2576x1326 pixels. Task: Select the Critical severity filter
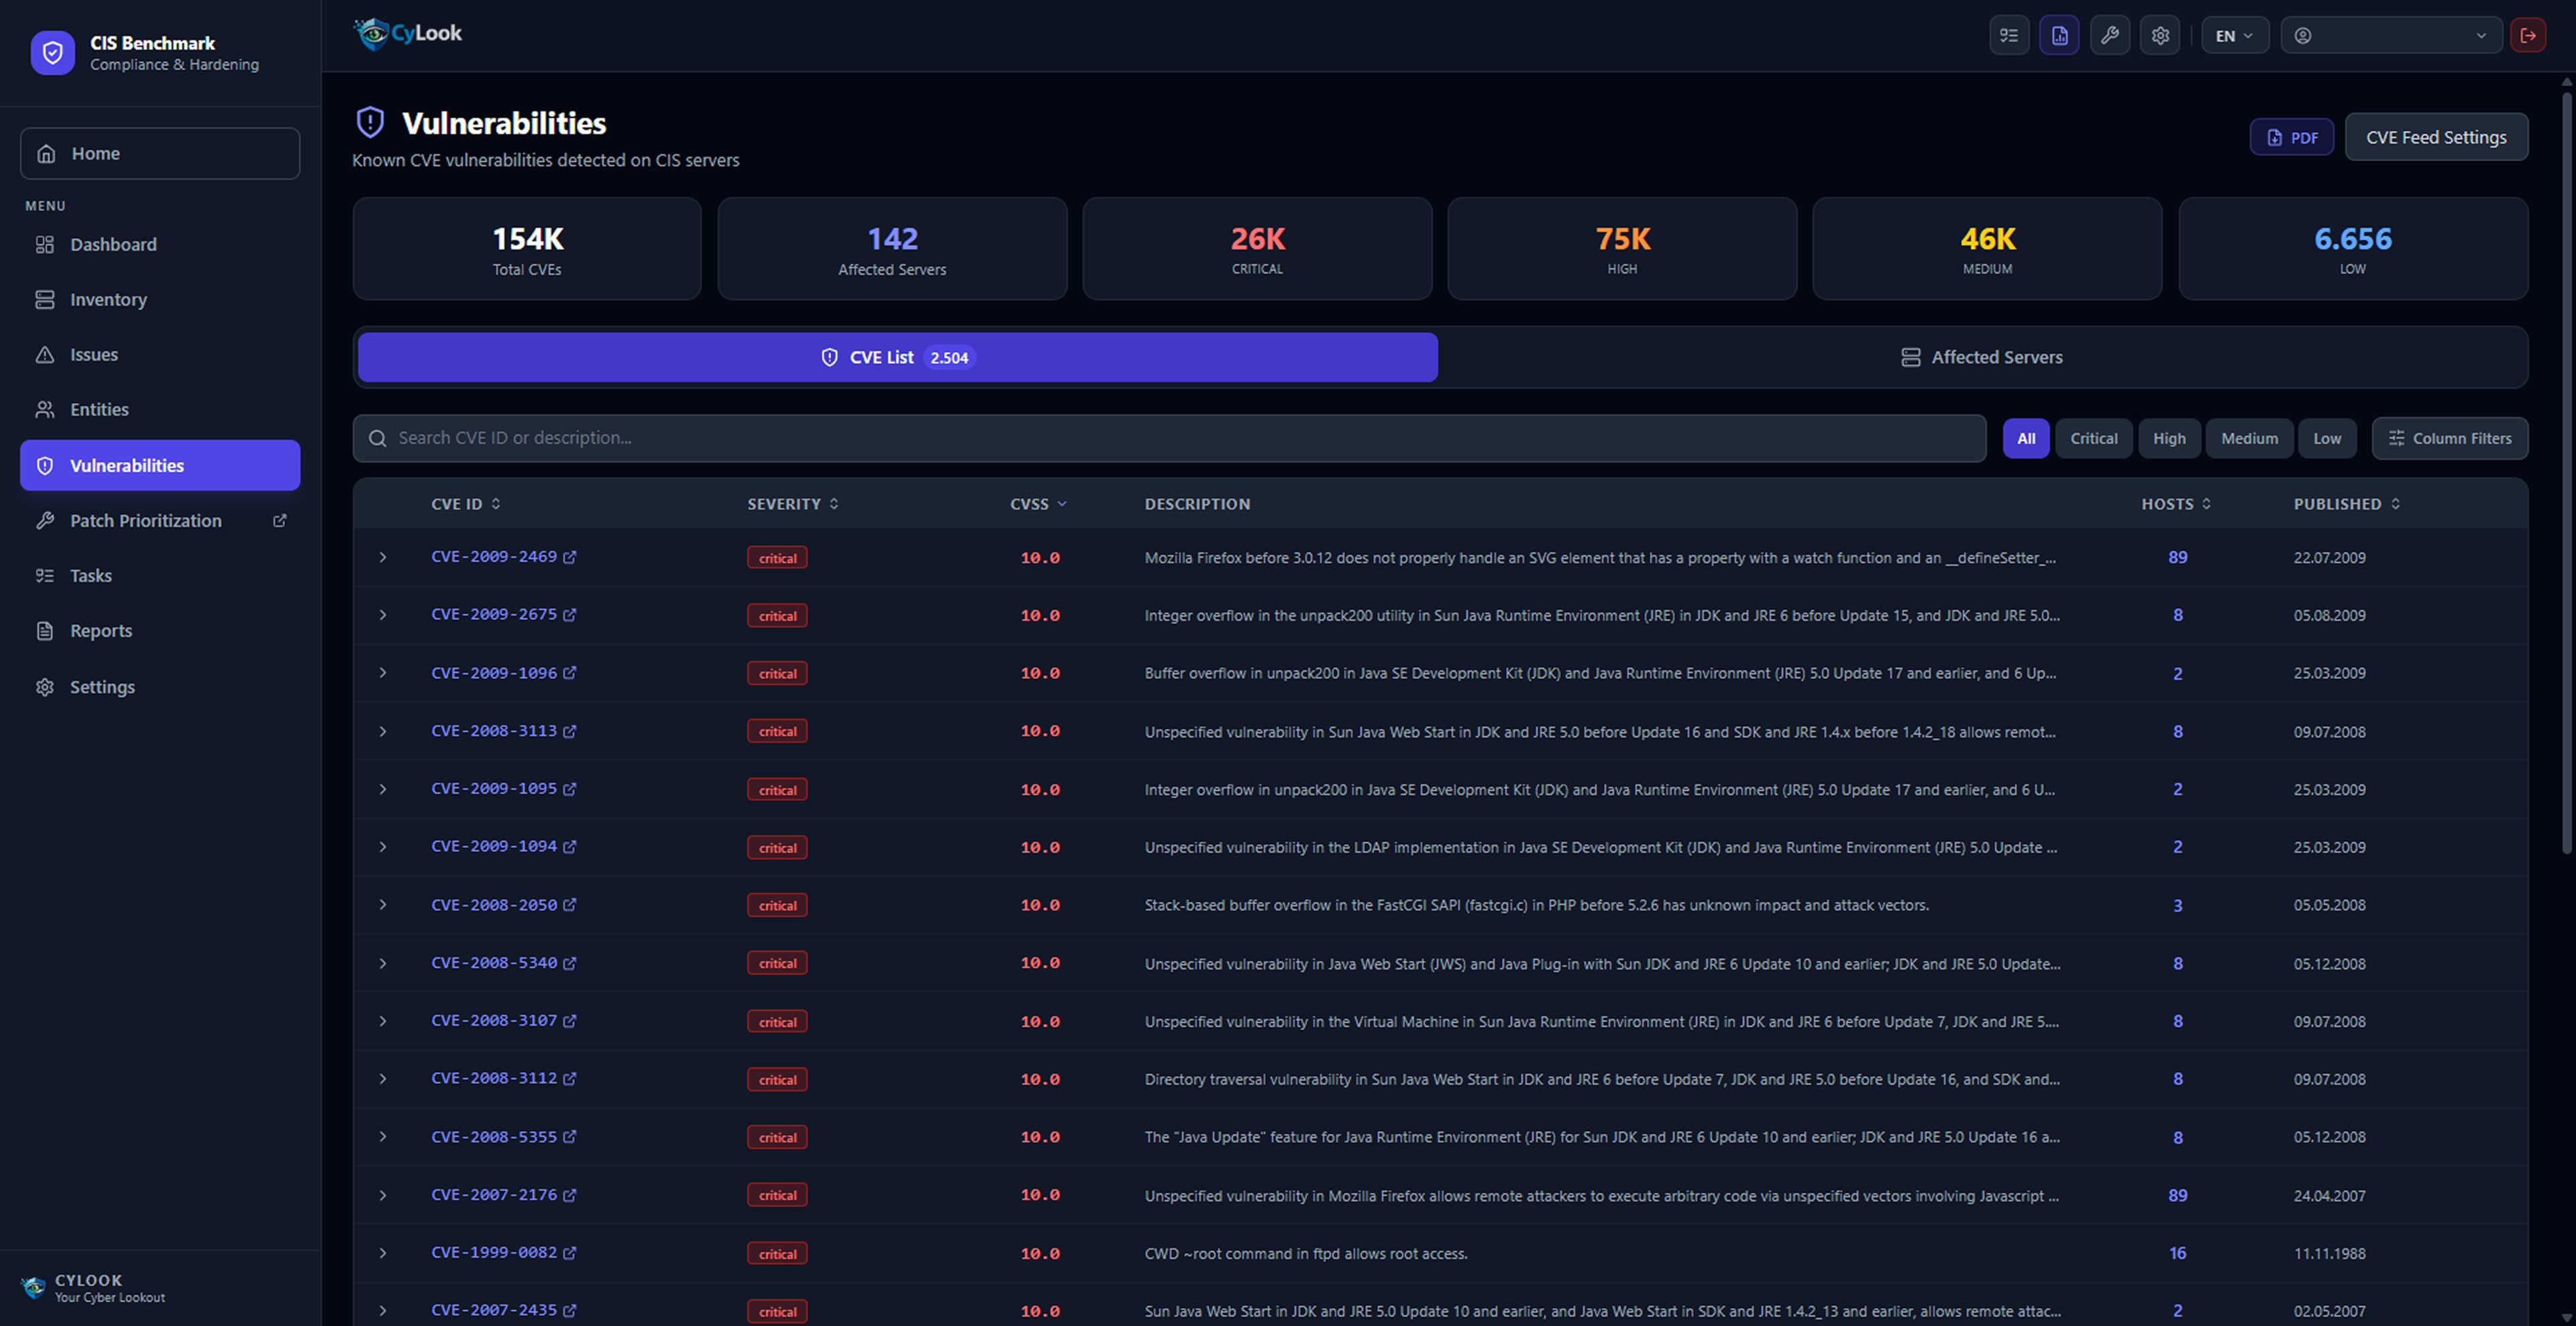tap(2094, 438)
